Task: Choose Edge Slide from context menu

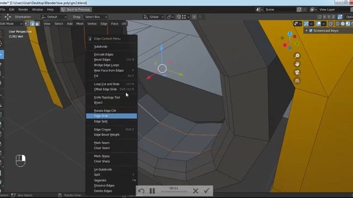Action: point(111,116)
